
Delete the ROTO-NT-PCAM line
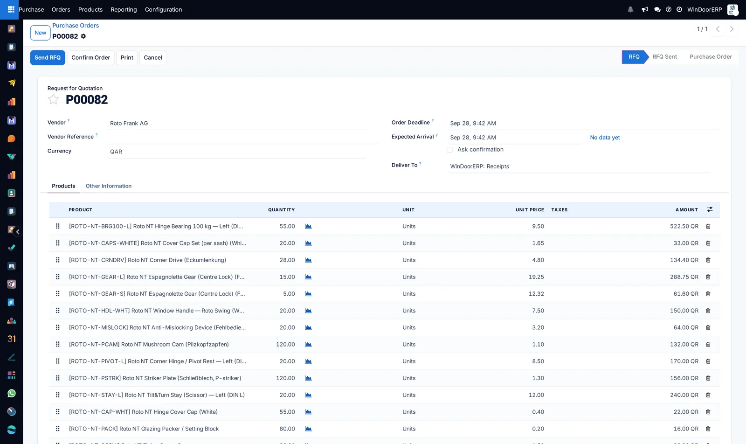pos(708,345)
